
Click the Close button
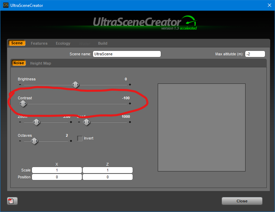pos(242,201)
